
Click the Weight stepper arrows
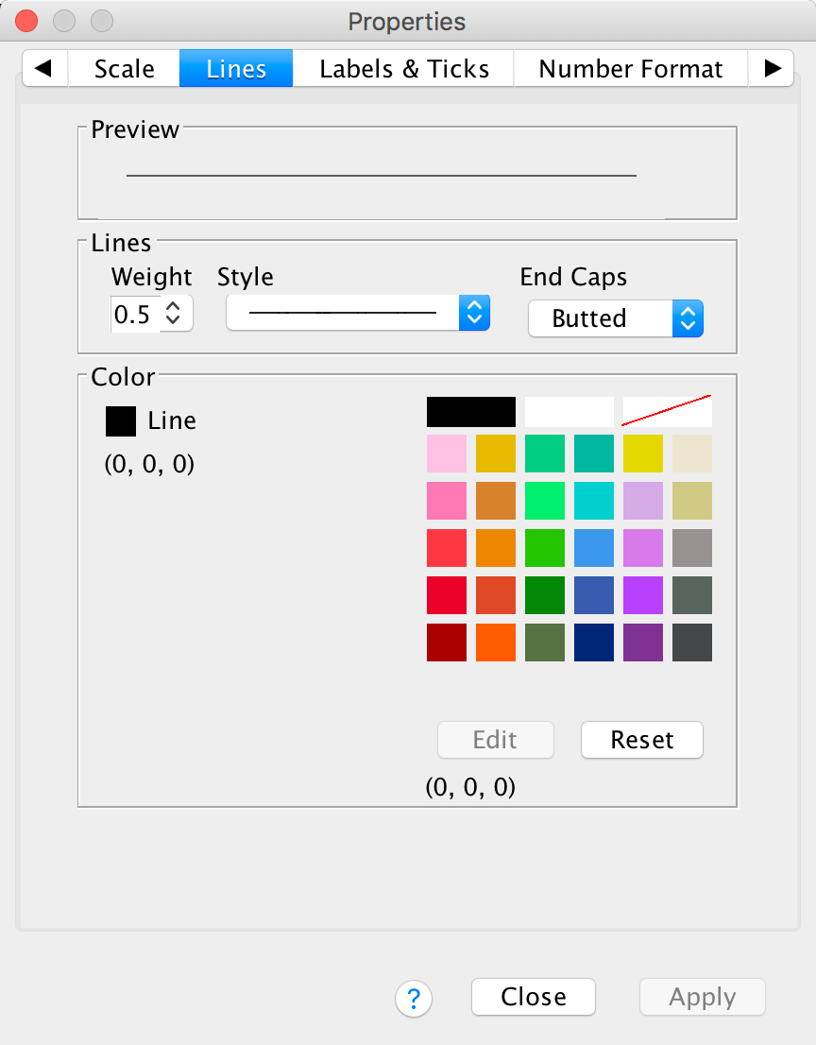[173, 314]
